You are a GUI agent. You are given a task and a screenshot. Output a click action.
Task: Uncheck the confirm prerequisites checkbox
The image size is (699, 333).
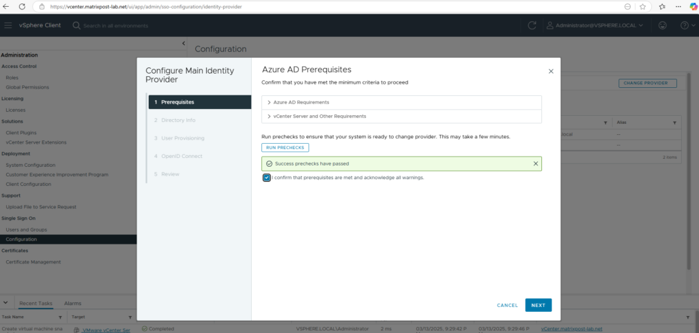[266, 178]
